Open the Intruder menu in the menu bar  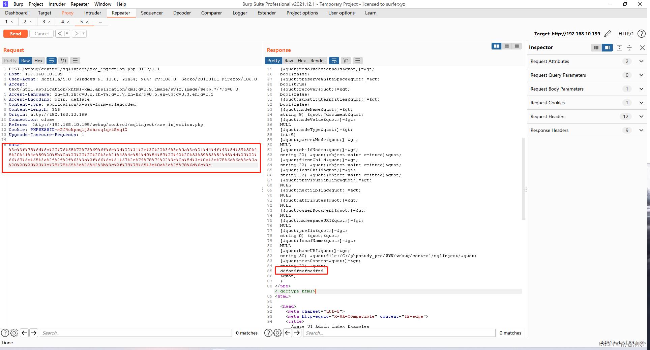[57, 4]
